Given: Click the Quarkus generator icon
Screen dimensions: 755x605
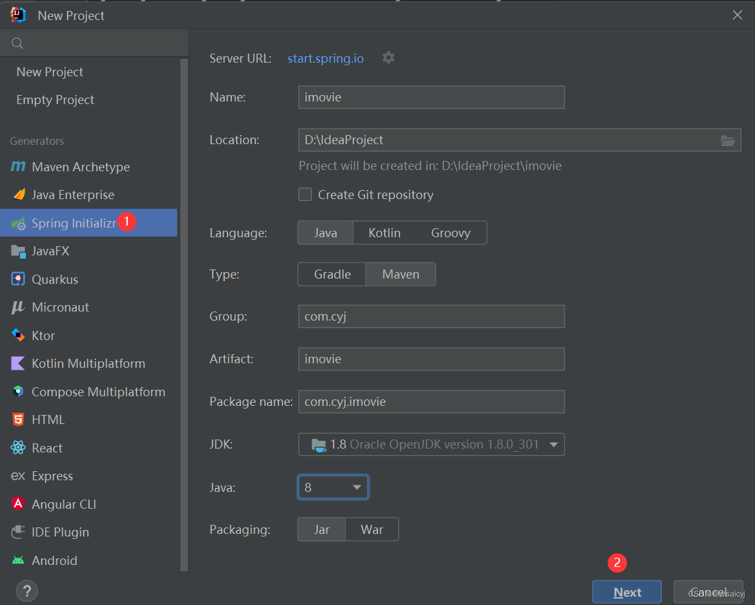Looking at the screenshot, I should click(x=18, y=279).
